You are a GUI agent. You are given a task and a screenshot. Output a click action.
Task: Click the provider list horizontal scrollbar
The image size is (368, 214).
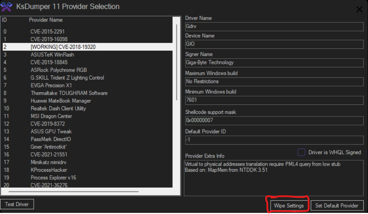point(74,192)
